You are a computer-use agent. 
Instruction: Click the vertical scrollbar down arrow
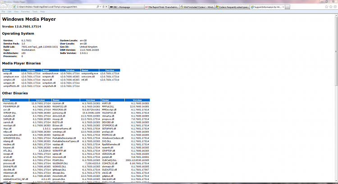click(336, 181)
